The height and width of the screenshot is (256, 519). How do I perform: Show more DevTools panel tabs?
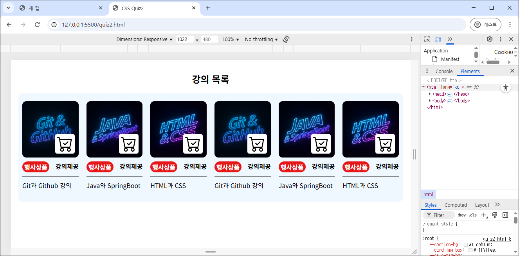(x=450, y=39)
